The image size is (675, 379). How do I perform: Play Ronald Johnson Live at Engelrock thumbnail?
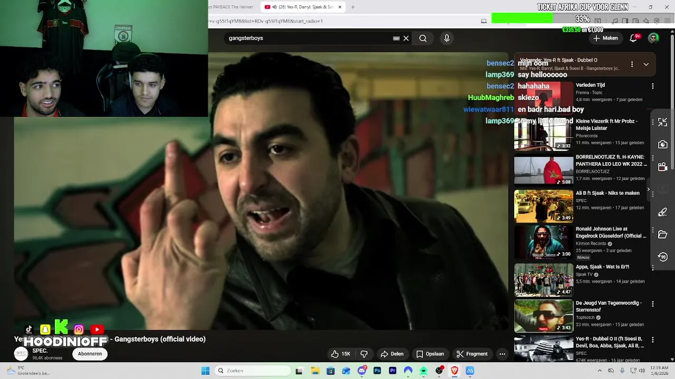(x=544, y=242)
